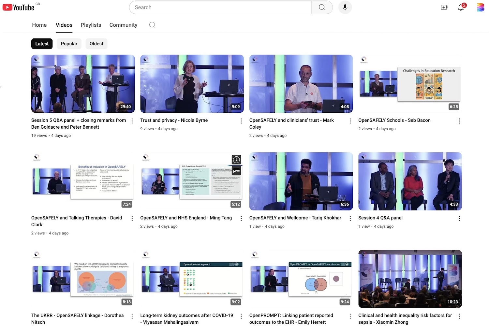This screenshot has height=326, width=489.
Task: Open OpenPROMPT patient reported outcomes title
Action: click(x=291, y=319)
